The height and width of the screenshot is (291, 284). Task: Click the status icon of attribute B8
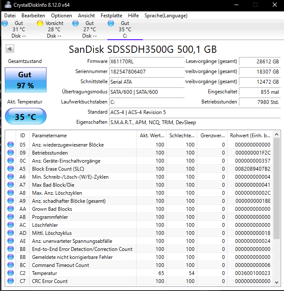pos(11,249)
